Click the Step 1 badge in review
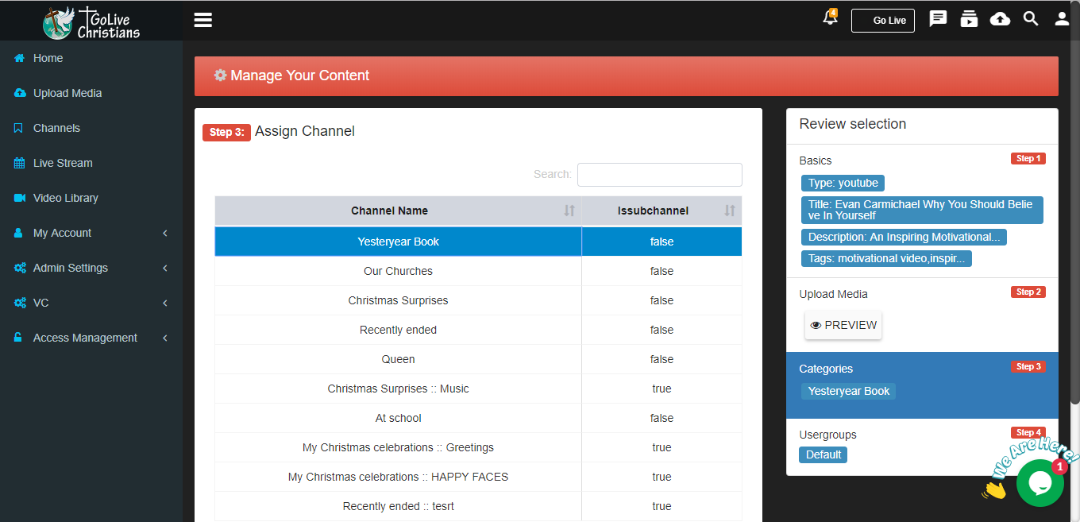The image size is (1080, 522). tap(1028, 158)
